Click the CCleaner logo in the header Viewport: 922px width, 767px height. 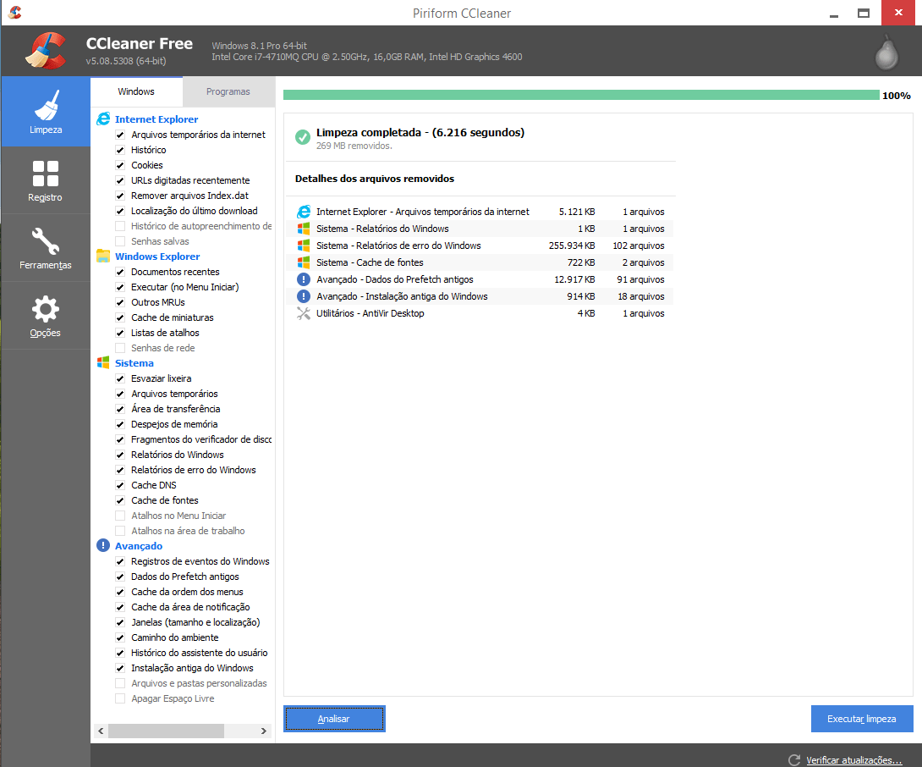click(45, 51)
